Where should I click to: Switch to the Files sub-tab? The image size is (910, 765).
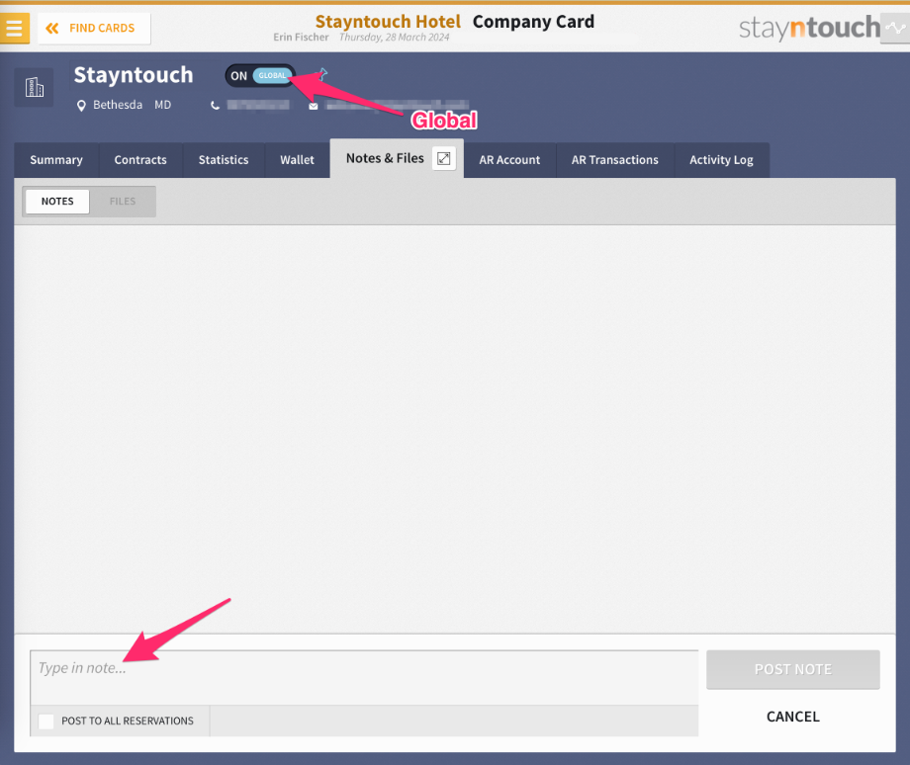pos(123,202)
